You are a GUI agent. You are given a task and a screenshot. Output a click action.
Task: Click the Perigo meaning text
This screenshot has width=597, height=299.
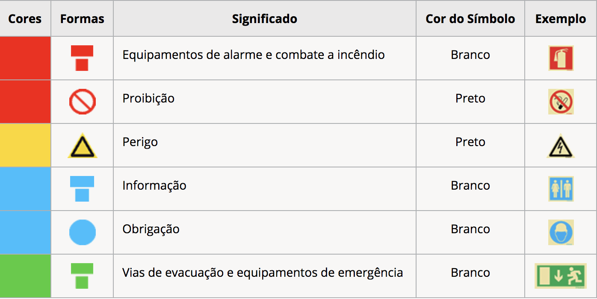(x=140, y=142)
